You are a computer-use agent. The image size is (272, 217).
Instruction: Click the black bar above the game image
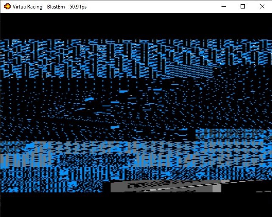click(136, 26)
